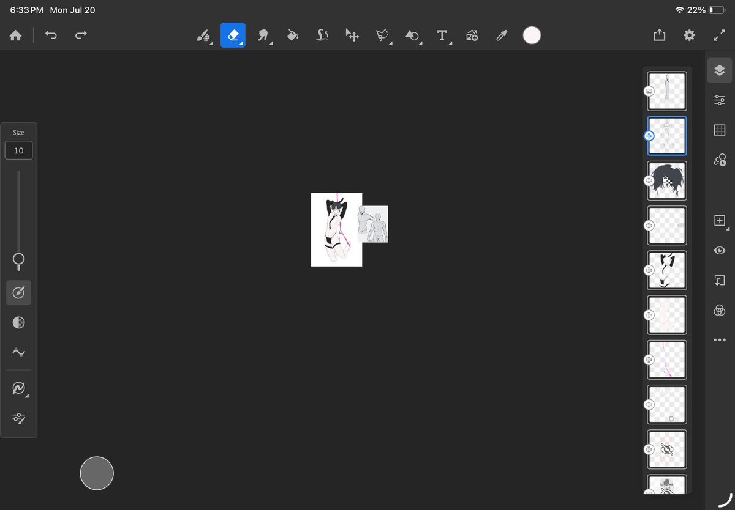The width and height of the screenshot is (735, 510).
Task: Adjust eraser hardness half-circle icon
Action: click(18, 322)
